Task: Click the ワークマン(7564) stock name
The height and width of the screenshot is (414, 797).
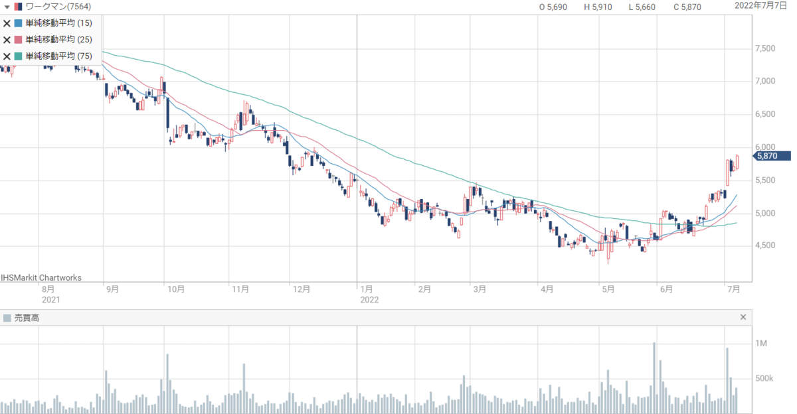Action: click(58, 7)
